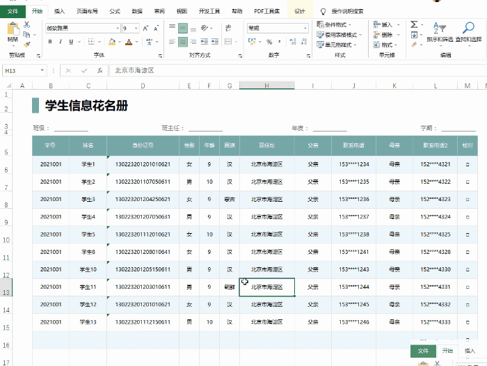This screenshot has height=366, width=487.
Task: Toggle bold formatting
Action: 49,42
